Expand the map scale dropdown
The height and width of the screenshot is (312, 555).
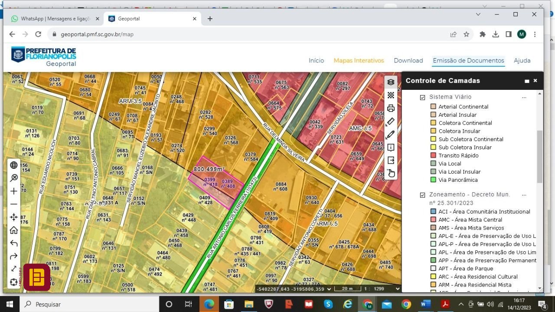pyautogui.click(x=398, y=289)
